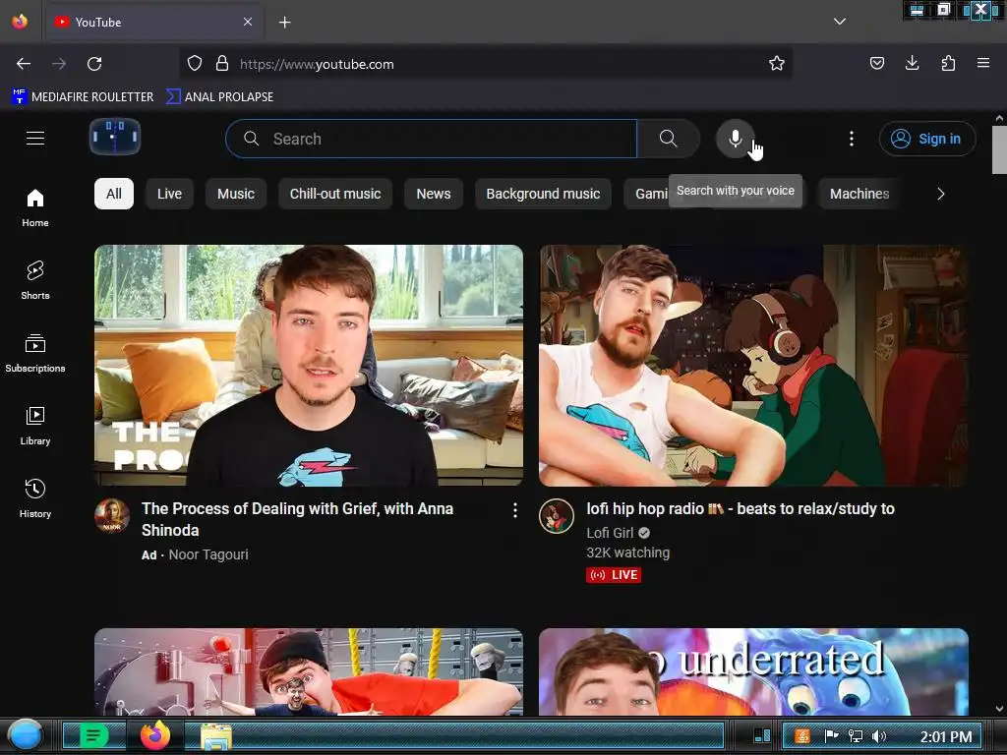Open the Firefox downloads panel
This screenshot has width=1007, height=755.
click(x=912, y=63)
